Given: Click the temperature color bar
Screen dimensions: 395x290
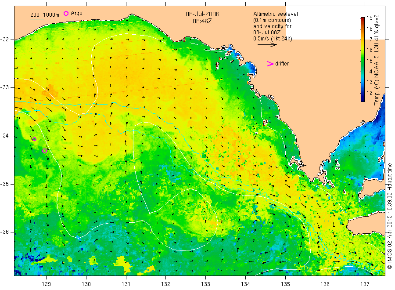Looking at the screenshot, I should (x=363, y=59).
